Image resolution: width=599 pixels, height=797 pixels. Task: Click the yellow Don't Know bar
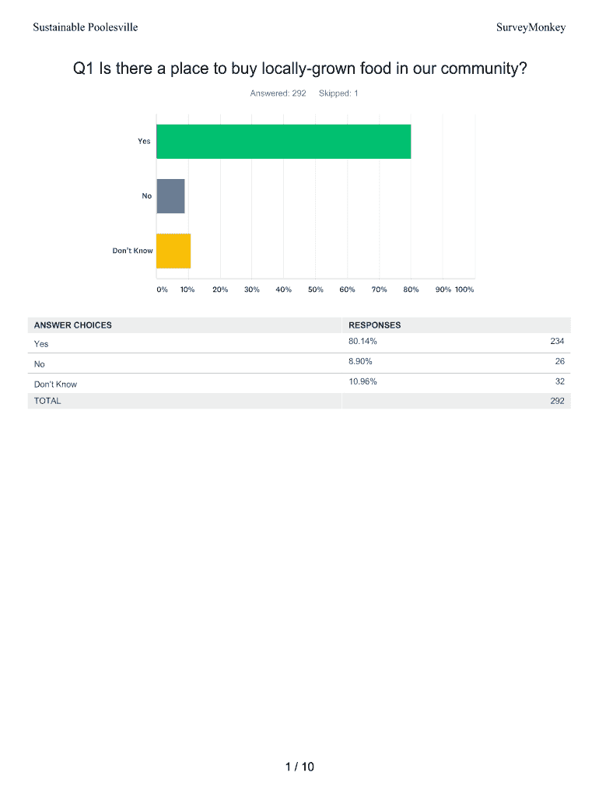tap(173, 251)
